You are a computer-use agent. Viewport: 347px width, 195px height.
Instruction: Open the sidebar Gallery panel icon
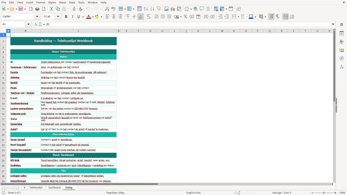click(x=342, y=50)
